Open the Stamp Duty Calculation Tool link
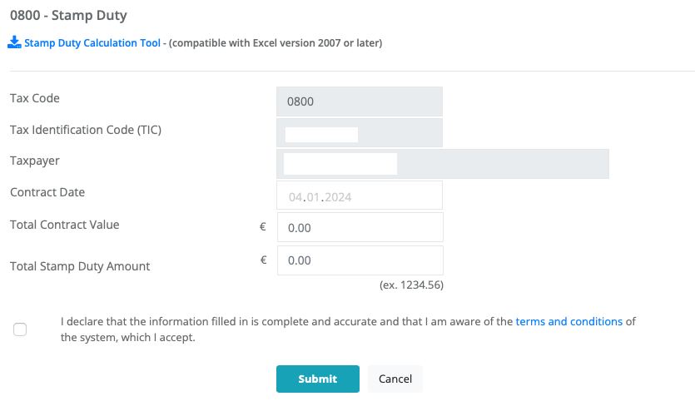 (x=92, y=43)
